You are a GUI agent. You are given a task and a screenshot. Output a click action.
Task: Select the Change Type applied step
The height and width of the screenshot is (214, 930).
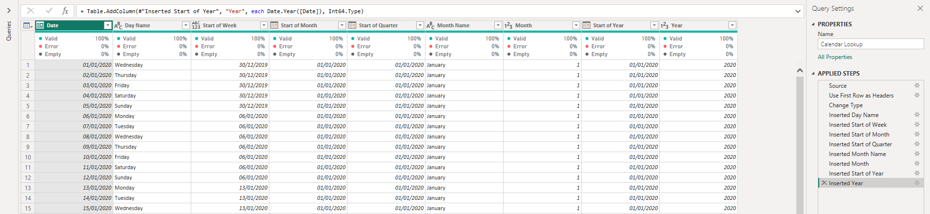846,105
